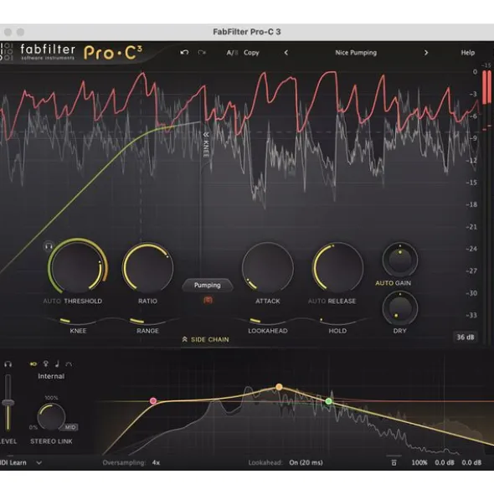Collapse the KNEE display expander
The width and height of the screenshot is (494, 495).
tap(206, 145)
